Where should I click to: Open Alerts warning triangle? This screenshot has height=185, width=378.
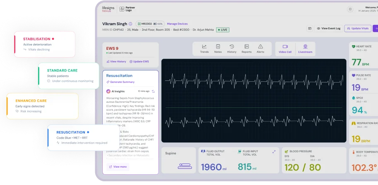pos(260,49)
